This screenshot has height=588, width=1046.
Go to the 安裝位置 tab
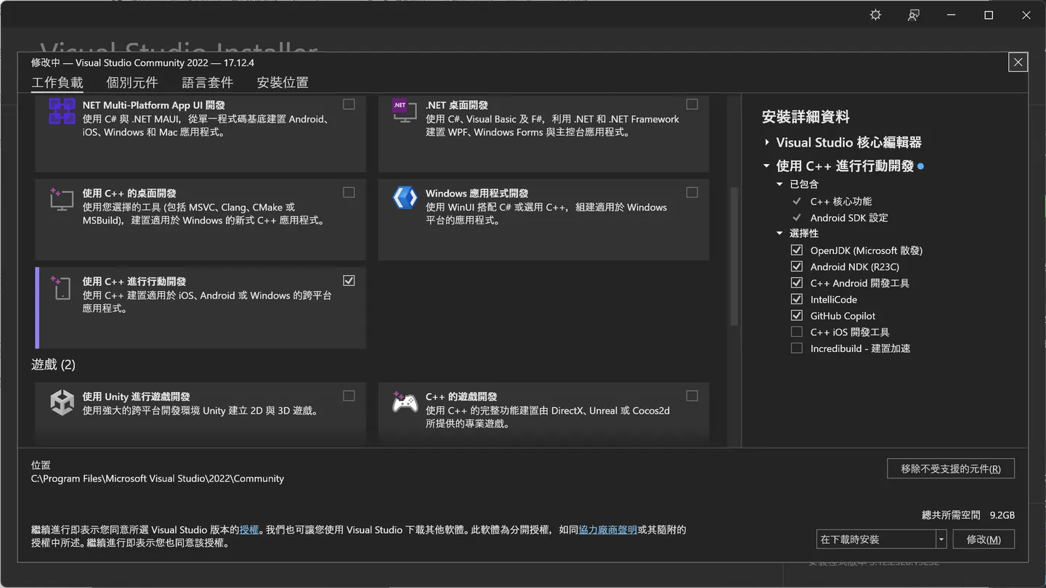(x=283, y=83)
